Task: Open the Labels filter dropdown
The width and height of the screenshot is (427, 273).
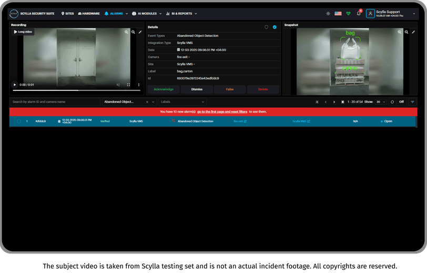Action: [x=182, y=102]
